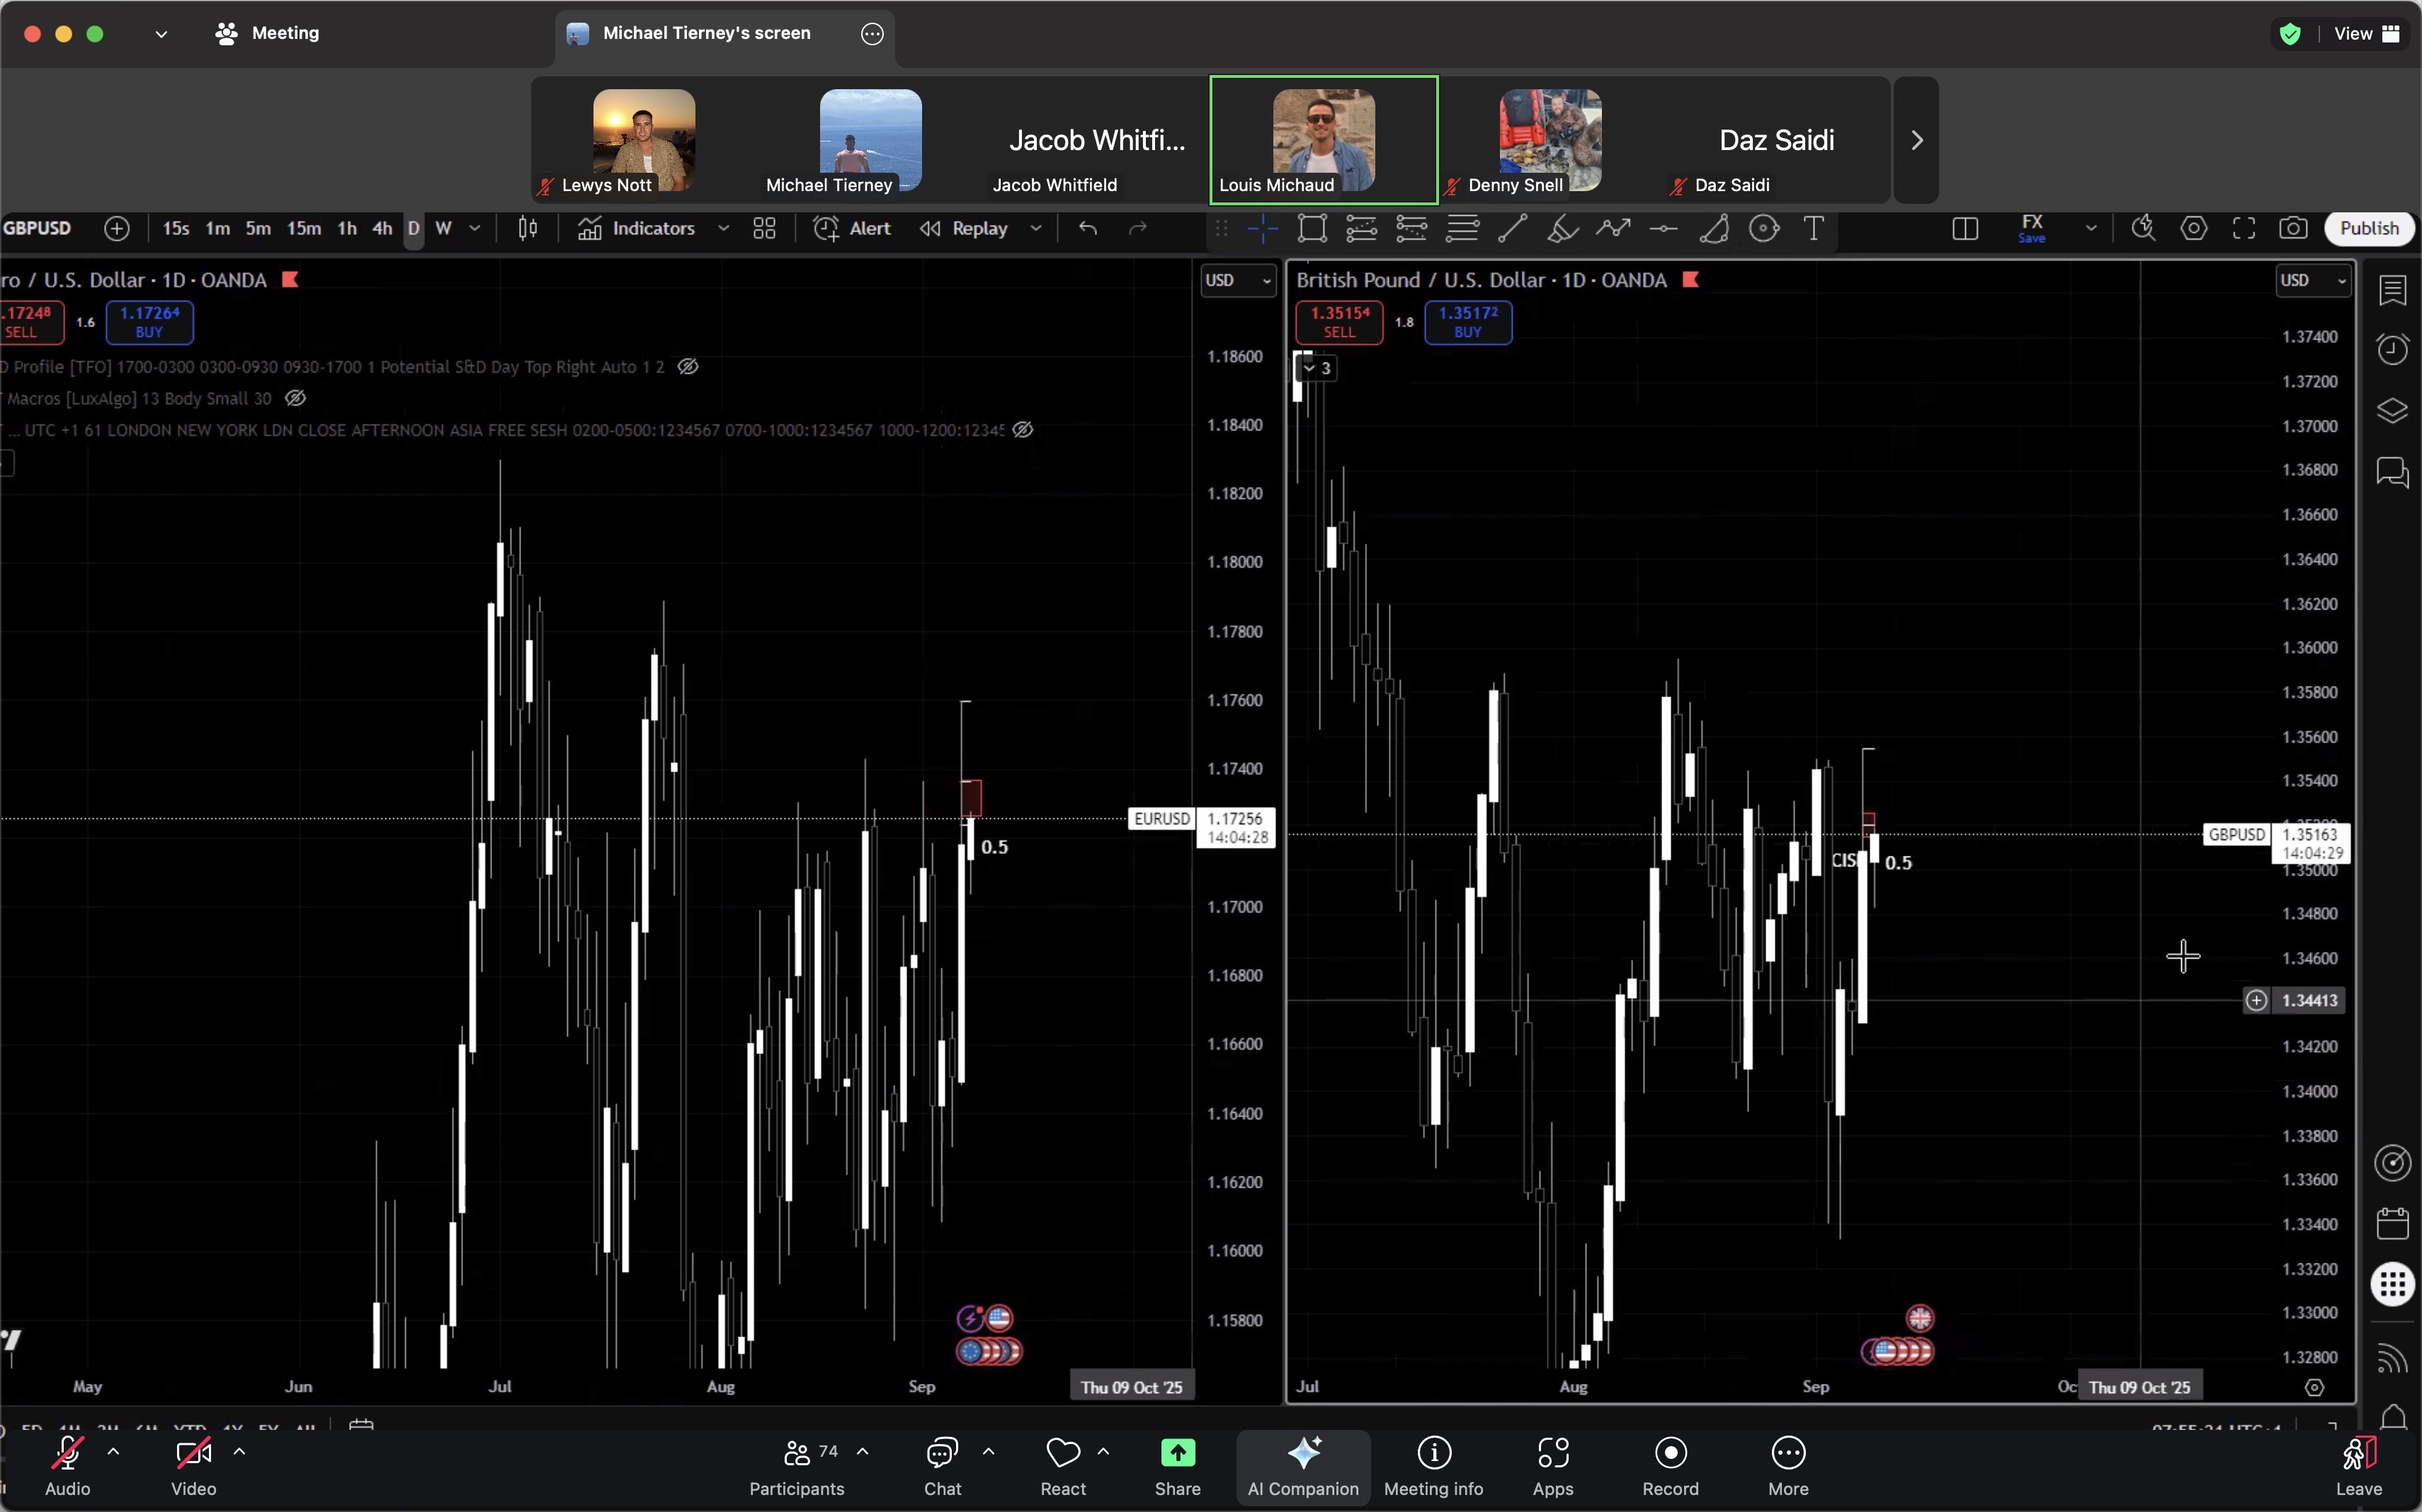Click the GBPUSD 1.35172 BUY button
The width and height of the screenshot is (2422, 1512).
point(1467,322)
